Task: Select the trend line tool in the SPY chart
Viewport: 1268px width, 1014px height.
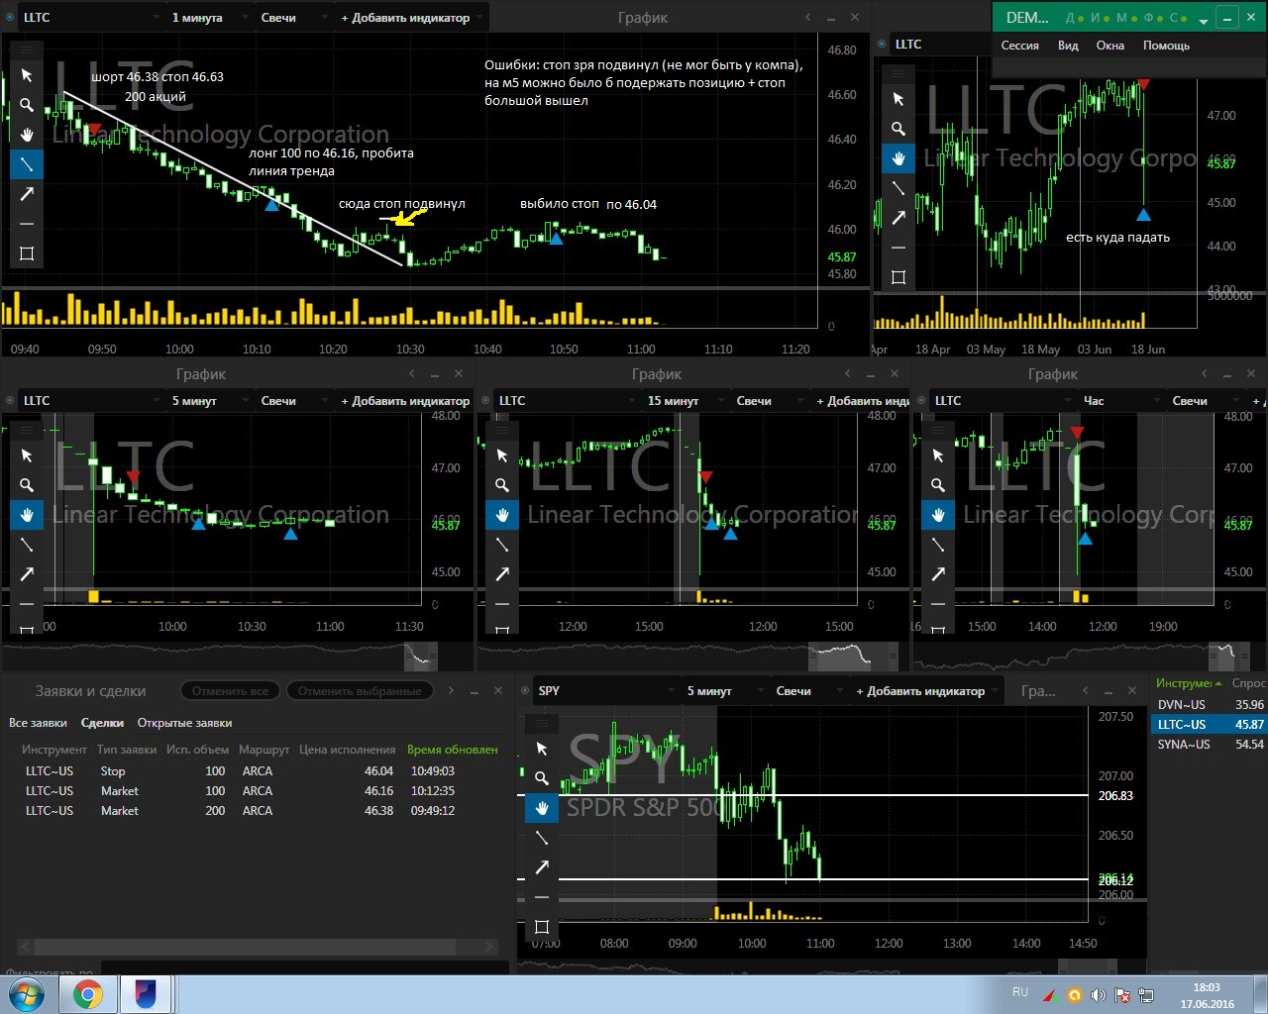Action: click(x=542, y=838)
